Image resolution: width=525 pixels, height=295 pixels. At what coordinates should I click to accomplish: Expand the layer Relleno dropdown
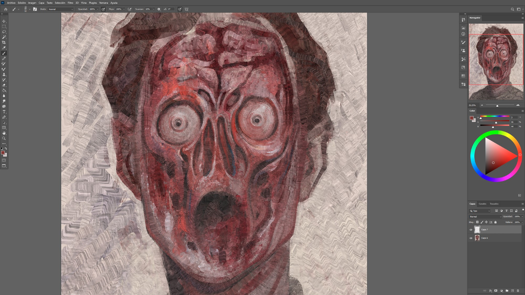[x=522, y=222]
